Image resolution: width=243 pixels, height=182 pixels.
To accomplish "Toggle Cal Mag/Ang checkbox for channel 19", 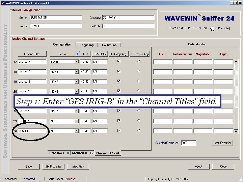I will (119, 81).
